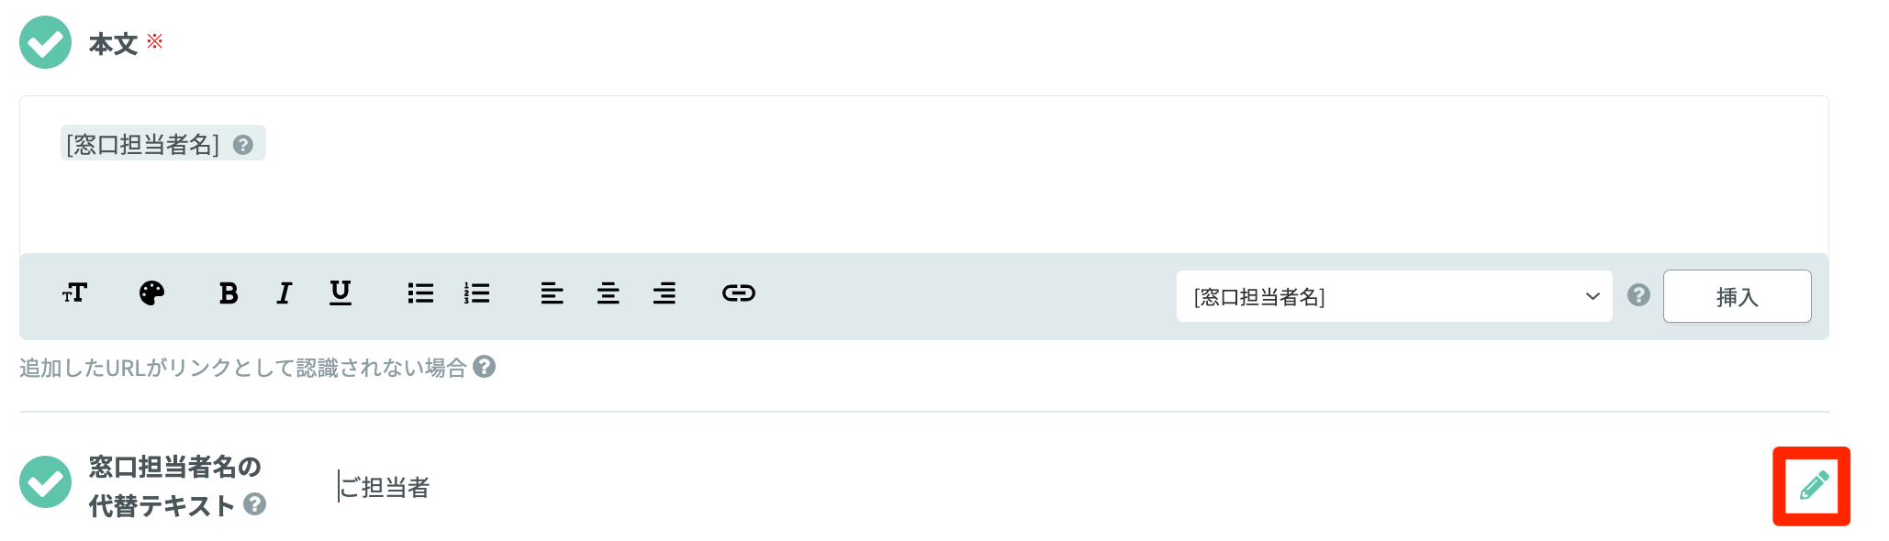This screenshot has height=541, width=1889.
Task: Open help icon next to 挿入 button
Action: (x=1638, y=295)
